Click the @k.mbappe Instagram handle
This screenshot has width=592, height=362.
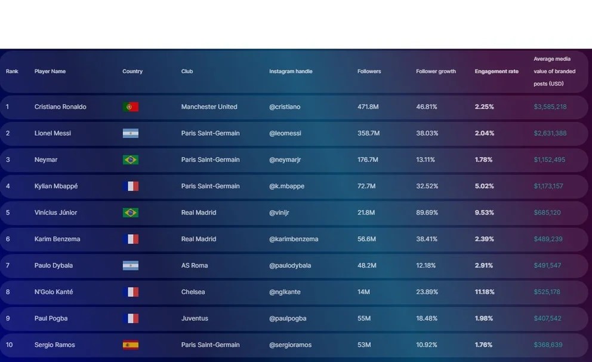(x=286, y=186)
